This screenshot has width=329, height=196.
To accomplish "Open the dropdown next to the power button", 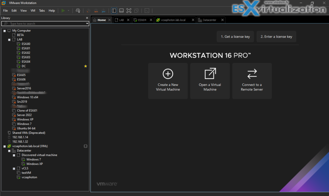I will click(x=68, y=11).
